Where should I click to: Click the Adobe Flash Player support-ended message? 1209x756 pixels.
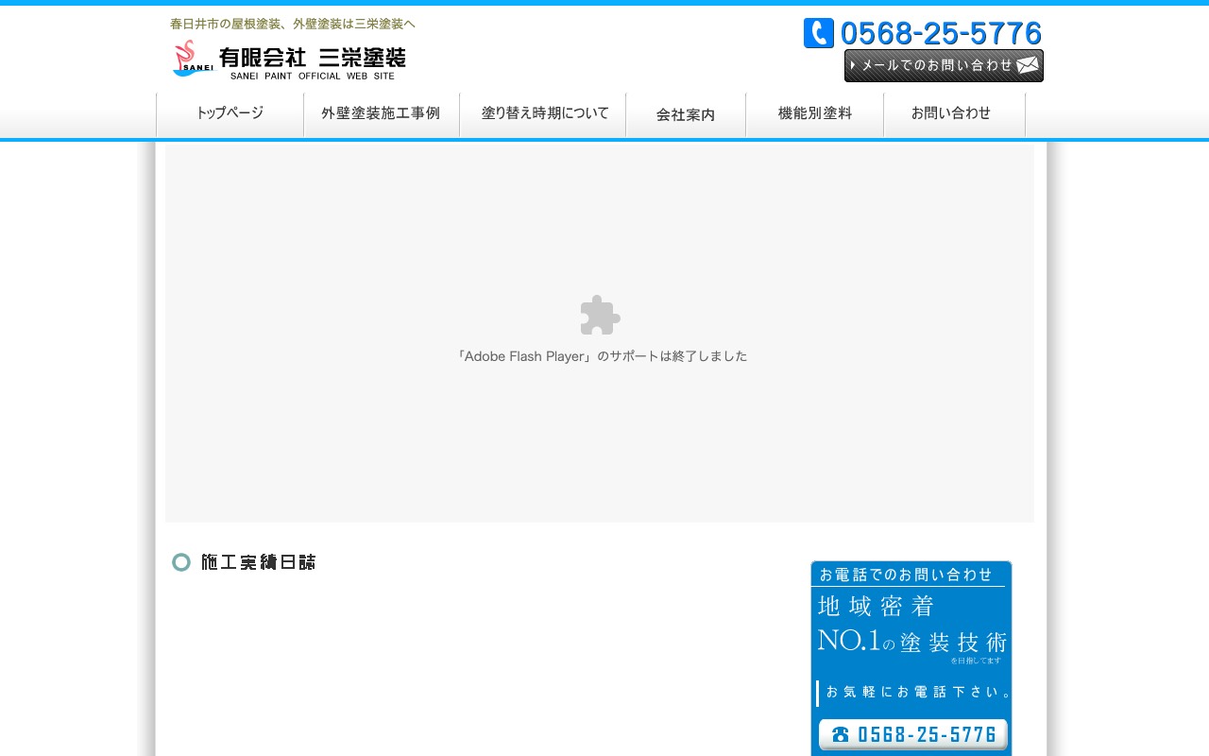pyautogui.click(x=601, y=356)
